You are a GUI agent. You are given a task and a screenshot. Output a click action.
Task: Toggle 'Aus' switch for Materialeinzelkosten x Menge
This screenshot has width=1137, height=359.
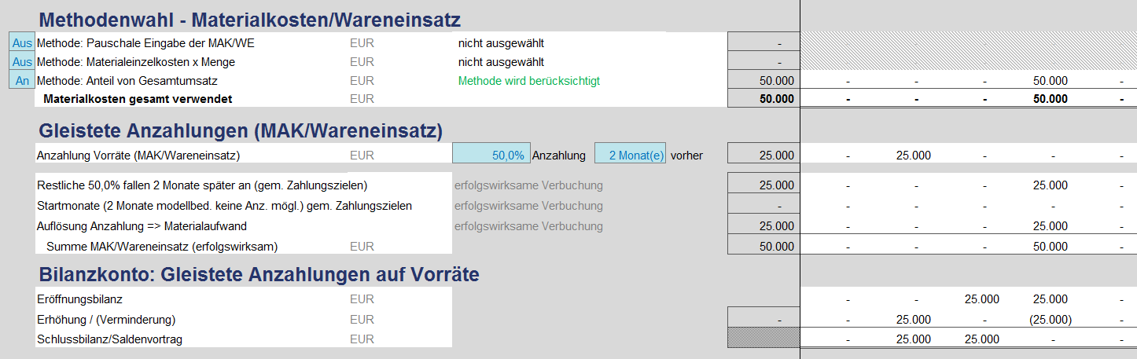pos(21,61)
